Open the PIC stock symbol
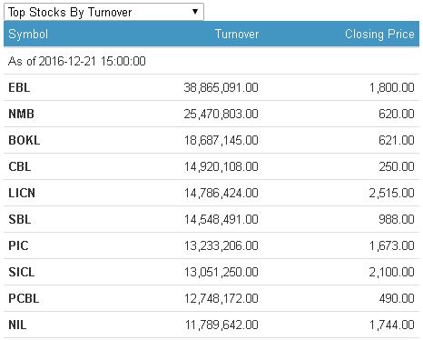 click(x=18, y=245)
